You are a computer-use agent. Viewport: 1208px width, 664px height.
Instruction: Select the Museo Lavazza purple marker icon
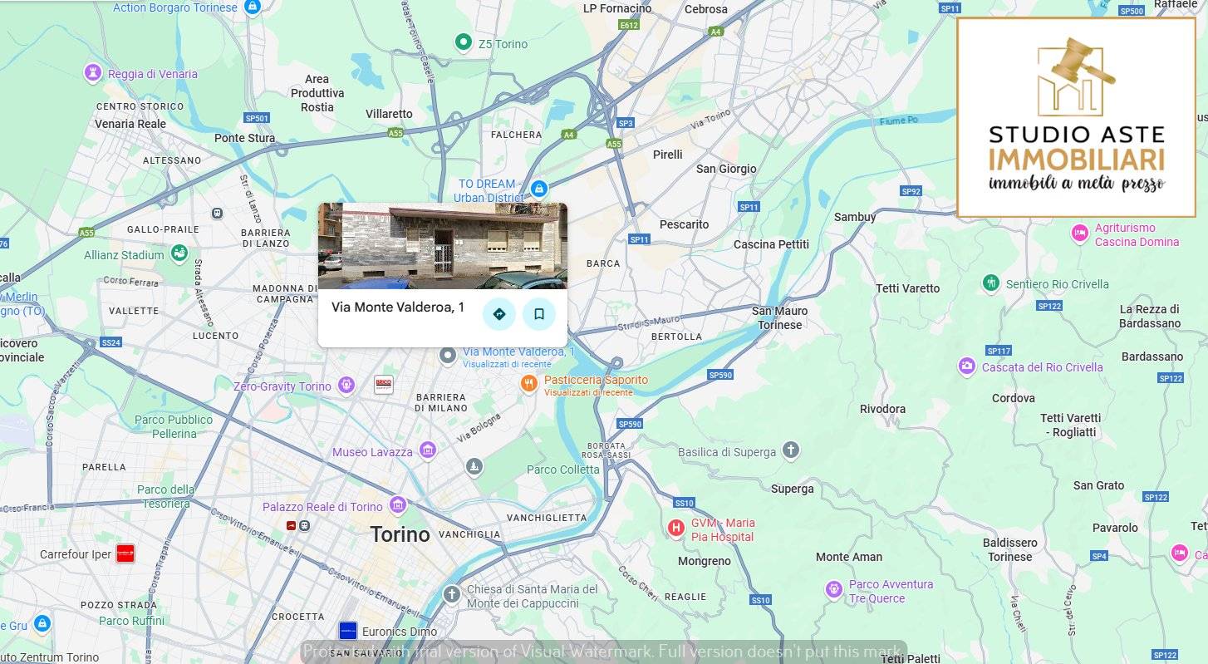tap(426, 450)
